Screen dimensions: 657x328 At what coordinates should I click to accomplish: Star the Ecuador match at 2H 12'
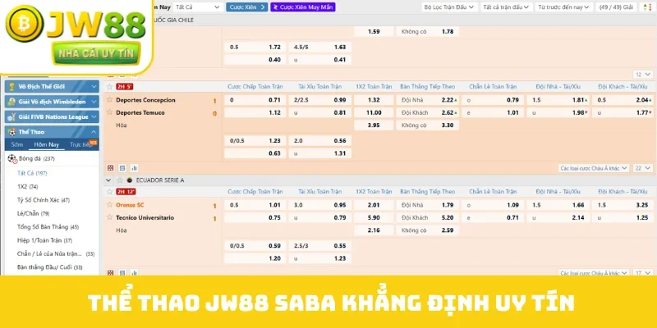point(110,192)
